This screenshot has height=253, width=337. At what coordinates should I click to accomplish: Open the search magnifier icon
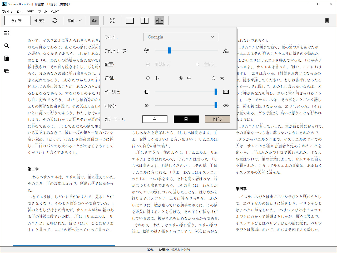coord(7,46)
